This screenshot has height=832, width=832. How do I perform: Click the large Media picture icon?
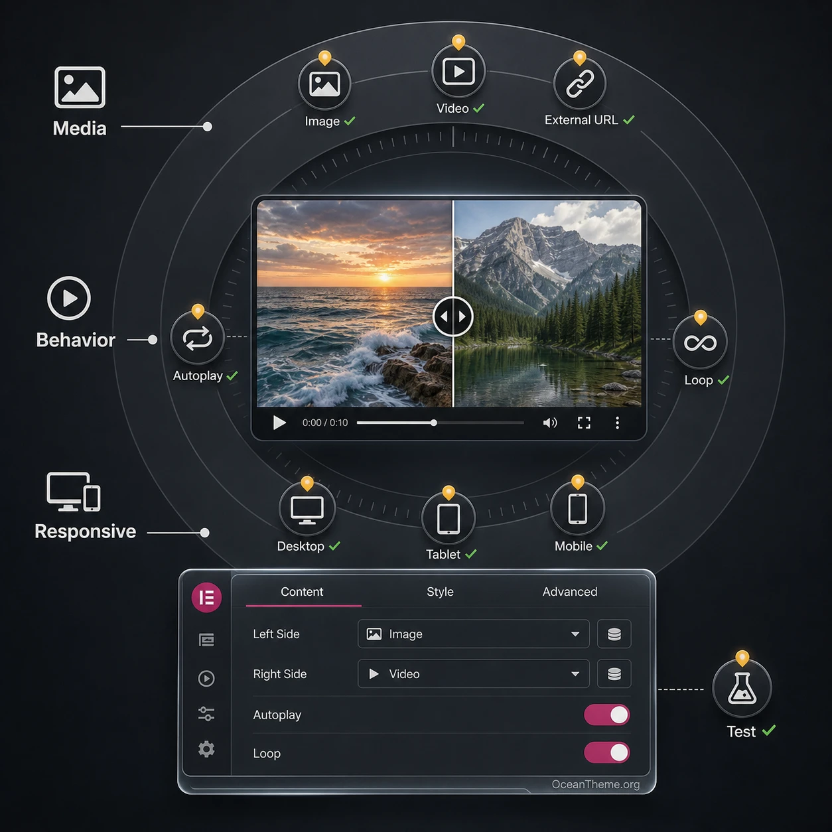tap(80, 88)
